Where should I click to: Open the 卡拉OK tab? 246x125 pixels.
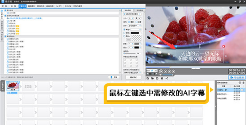click(68, 6)
